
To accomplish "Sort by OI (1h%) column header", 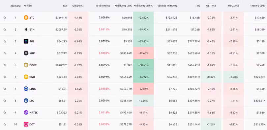I will pyautogui.click(x=211, y=6).
